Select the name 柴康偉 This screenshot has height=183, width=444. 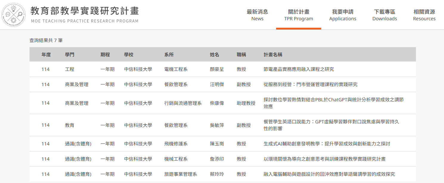(x=217, y=103)
